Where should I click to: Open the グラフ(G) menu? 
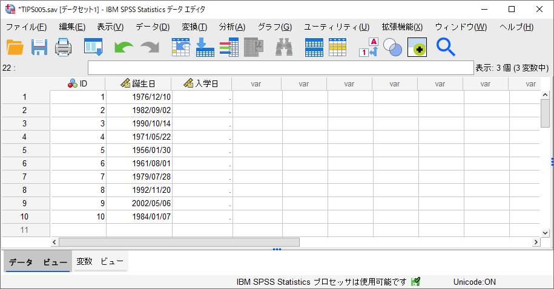point(274,27)
